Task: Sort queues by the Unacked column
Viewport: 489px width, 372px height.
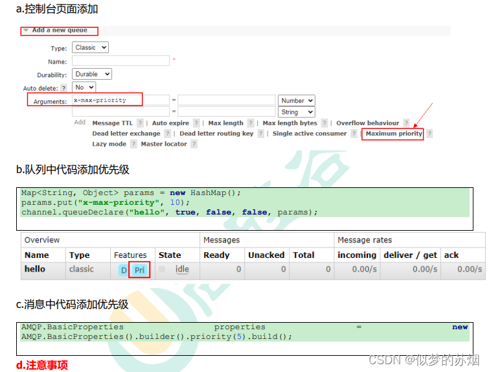Action: [266, 255]
